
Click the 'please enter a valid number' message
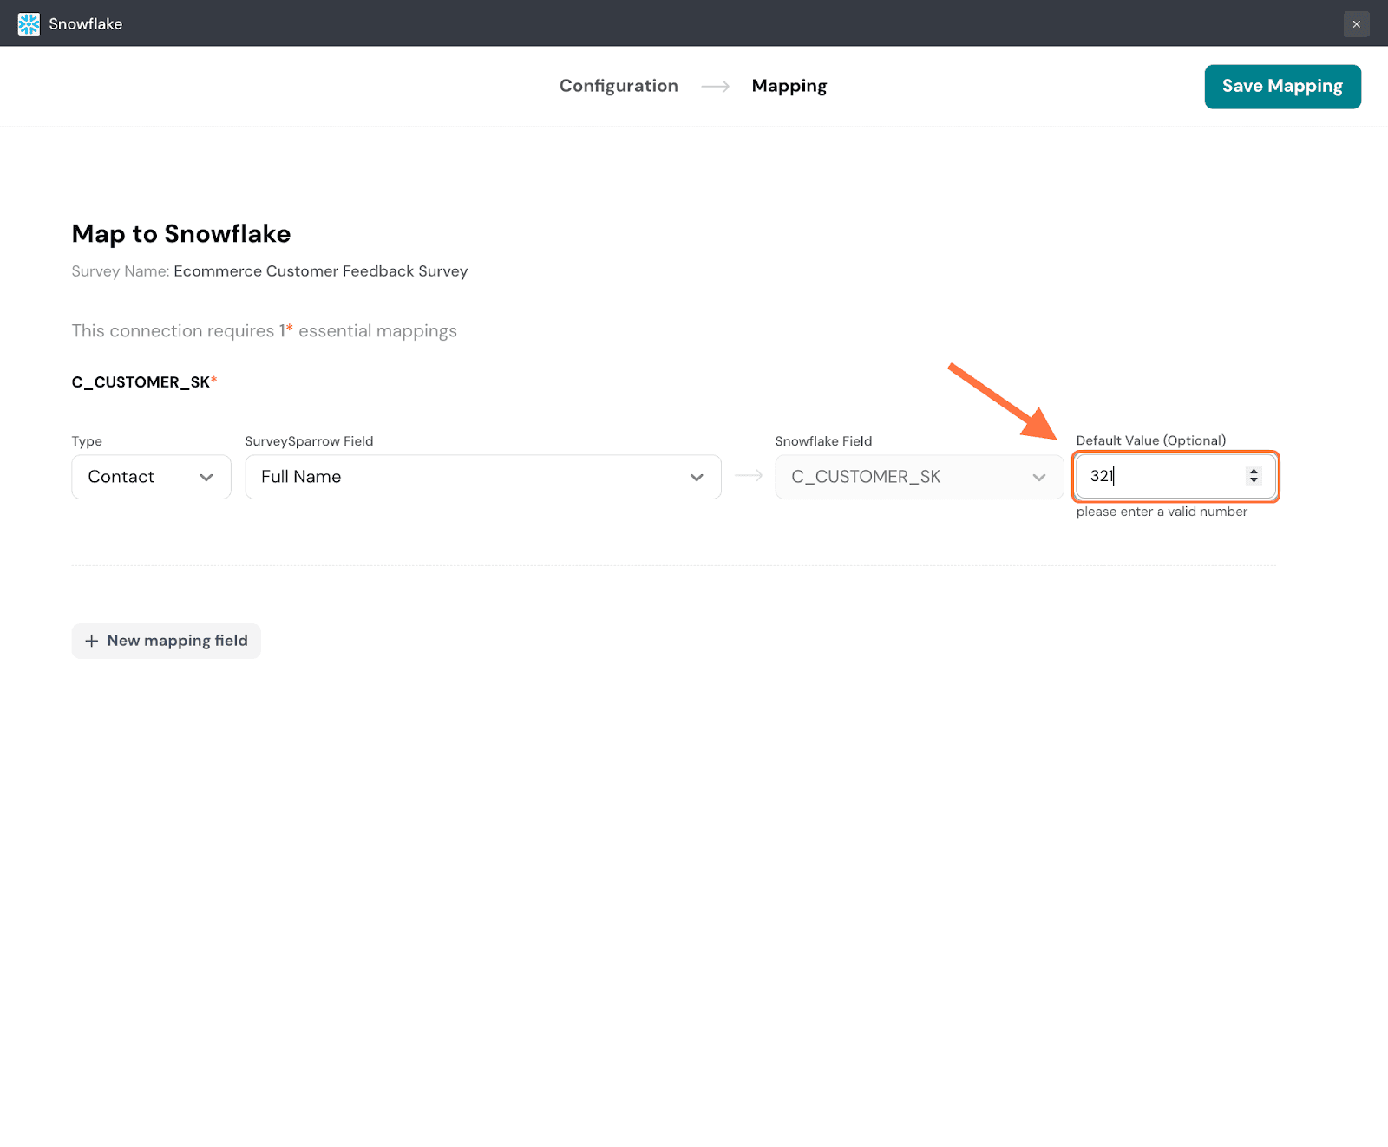coord(1161,512)
